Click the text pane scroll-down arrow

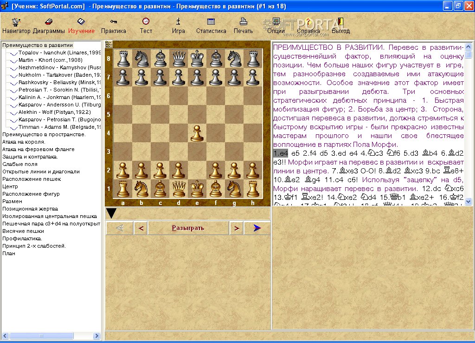(x=468, y=202)
